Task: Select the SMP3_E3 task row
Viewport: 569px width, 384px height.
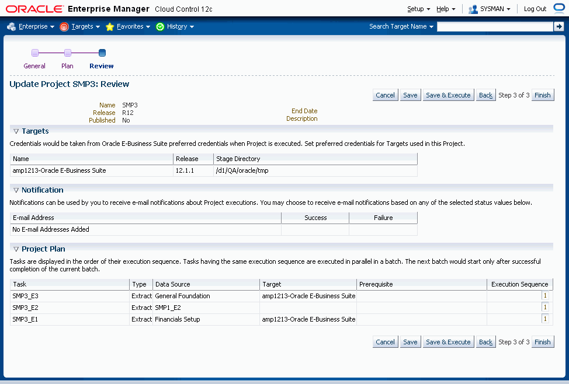Action: coord(281,296)
